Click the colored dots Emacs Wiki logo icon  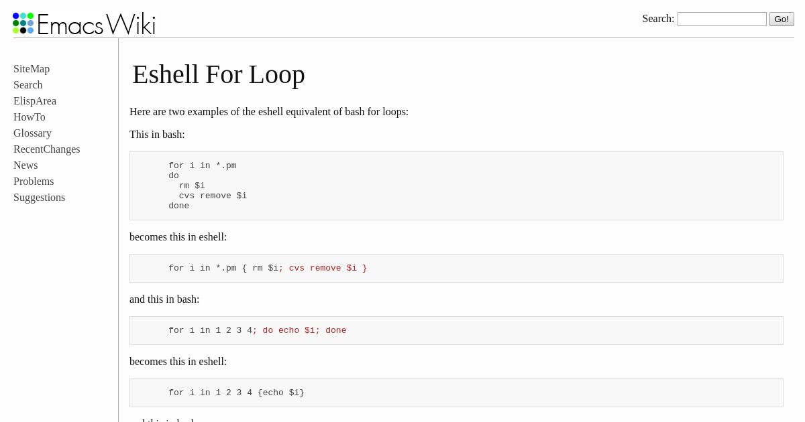click(x=23, y=23)
